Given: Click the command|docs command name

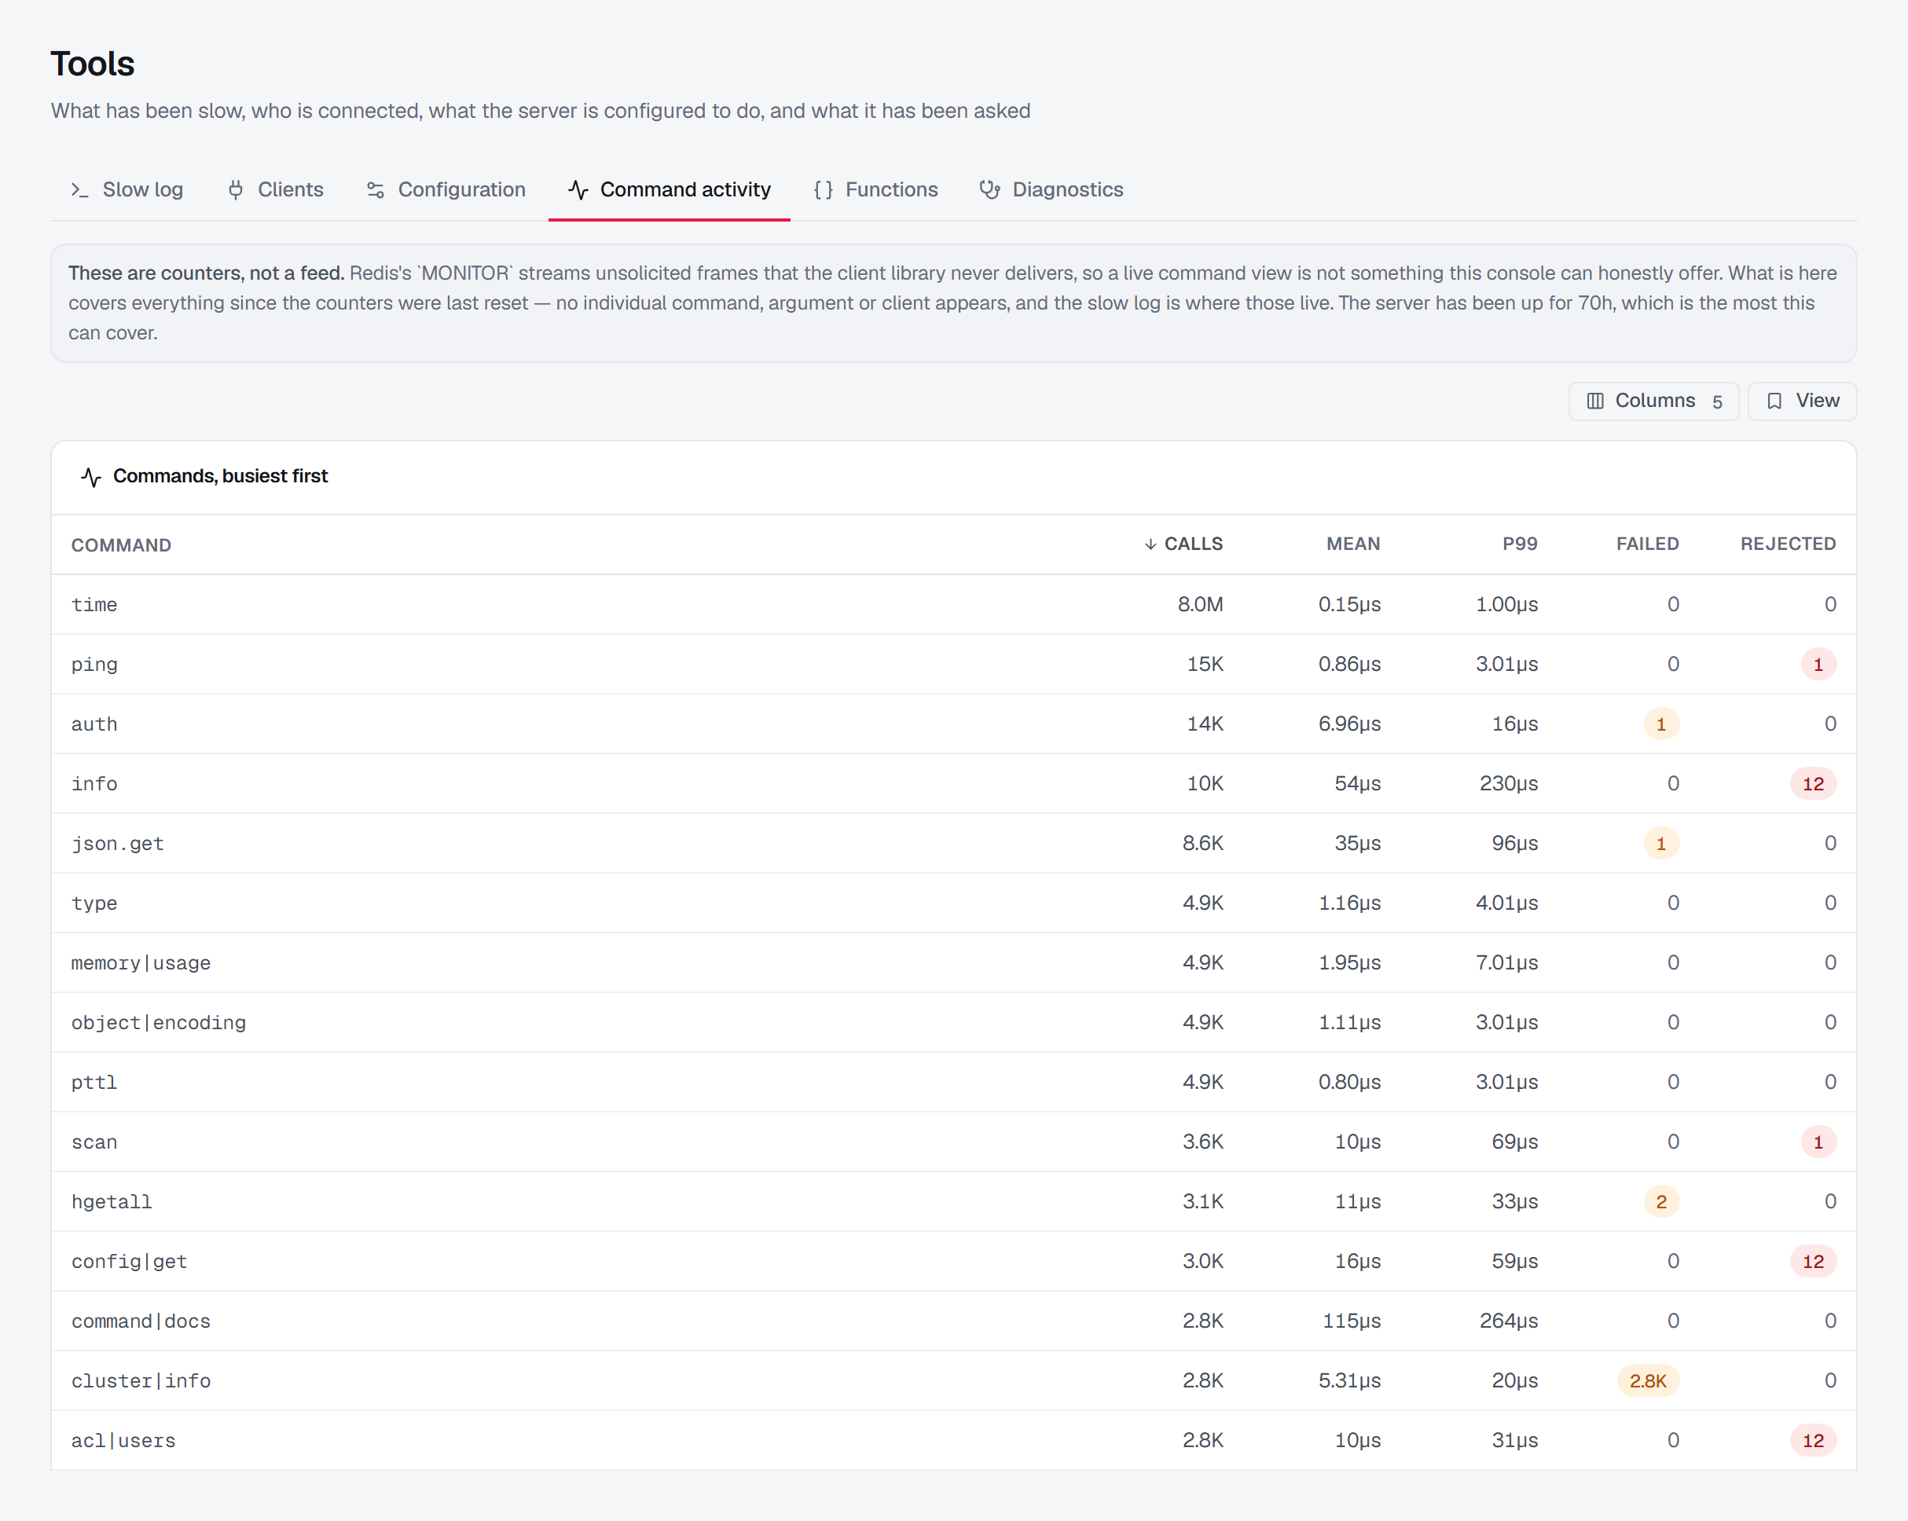Looking at the screenshot, I should (141, 1321).
